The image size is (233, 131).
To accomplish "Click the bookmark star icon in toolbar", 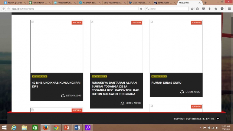I will (x=192, y=9).
